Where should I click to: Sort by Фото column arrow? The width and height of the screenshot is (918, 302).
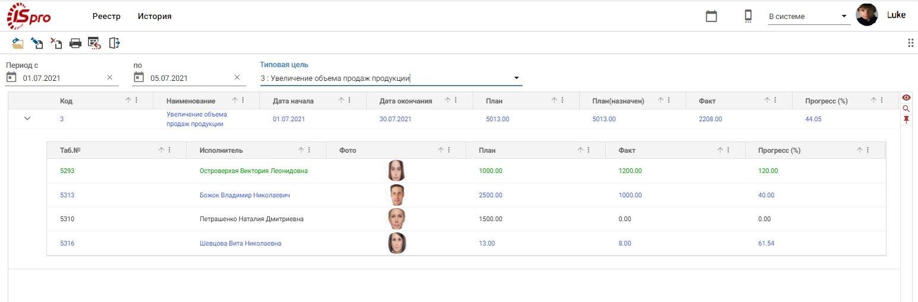coord(441,150)
